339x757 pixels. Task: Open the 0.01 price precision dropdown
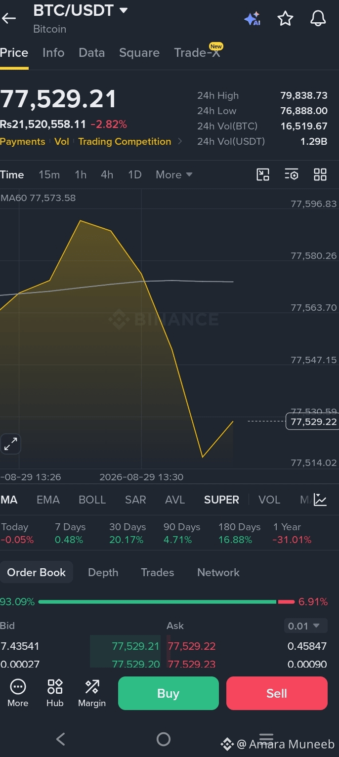[305, 626]
